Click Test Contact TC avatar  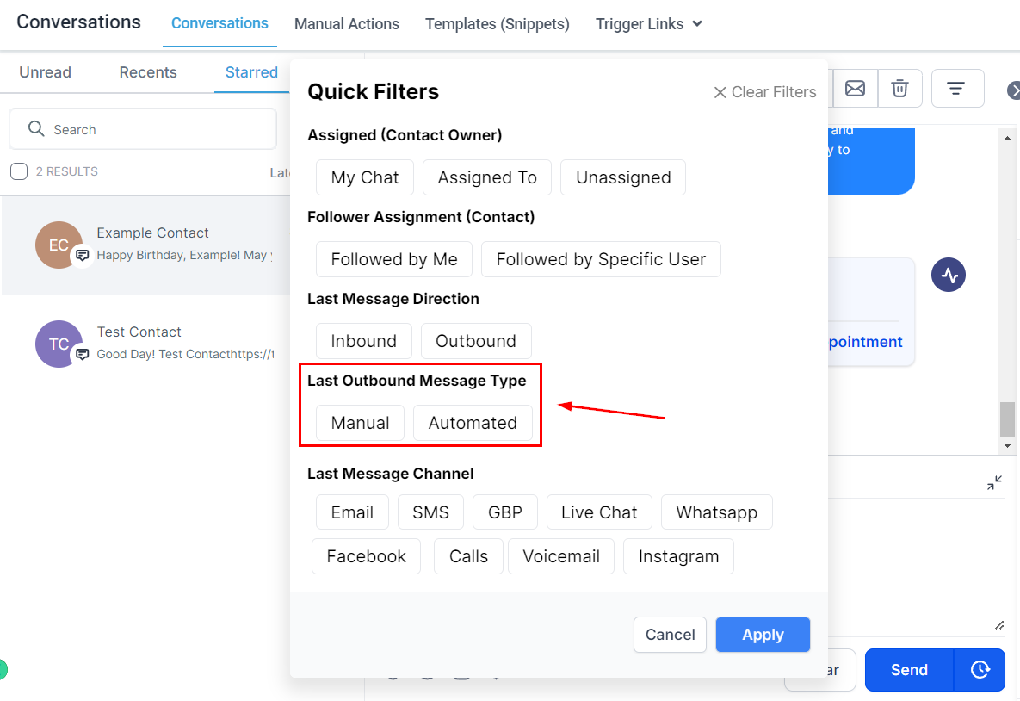pos(59,344)
